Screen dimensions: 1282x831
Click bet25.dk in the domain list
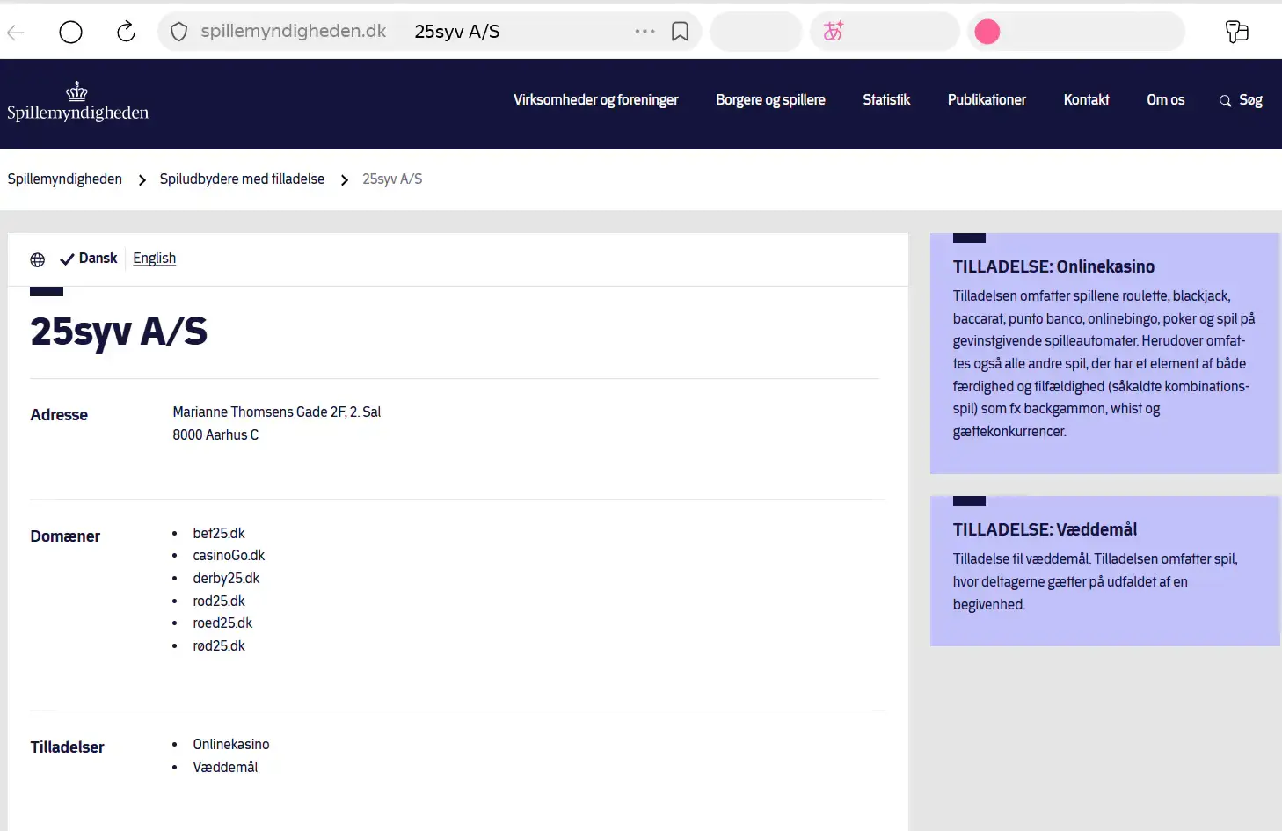[x=219, y=533]
